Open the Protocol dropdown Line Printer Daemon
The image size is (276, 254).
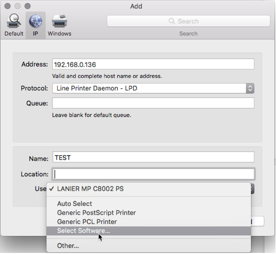pos(153,88)
